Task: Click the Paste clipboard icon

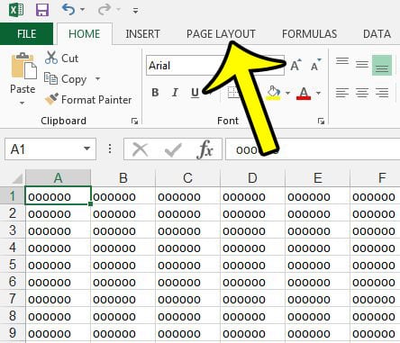Action: (x=23, y=66)
